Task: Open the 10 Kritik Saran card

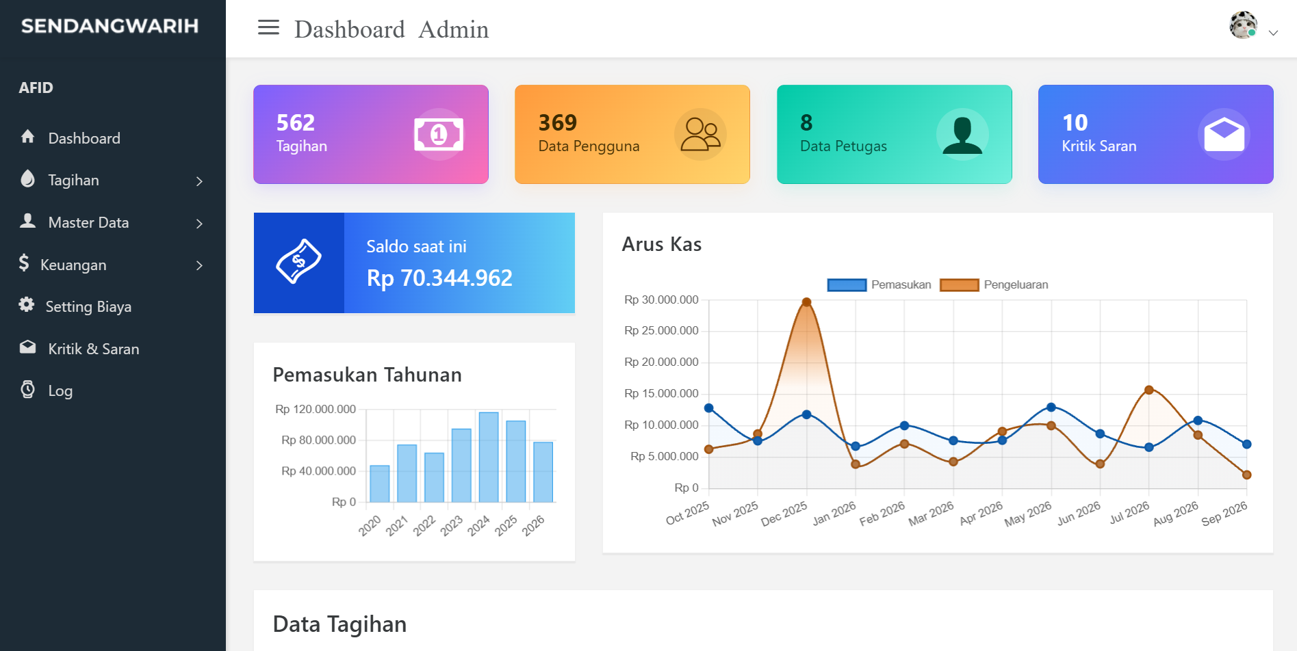Action: [x=1156, y=134]
